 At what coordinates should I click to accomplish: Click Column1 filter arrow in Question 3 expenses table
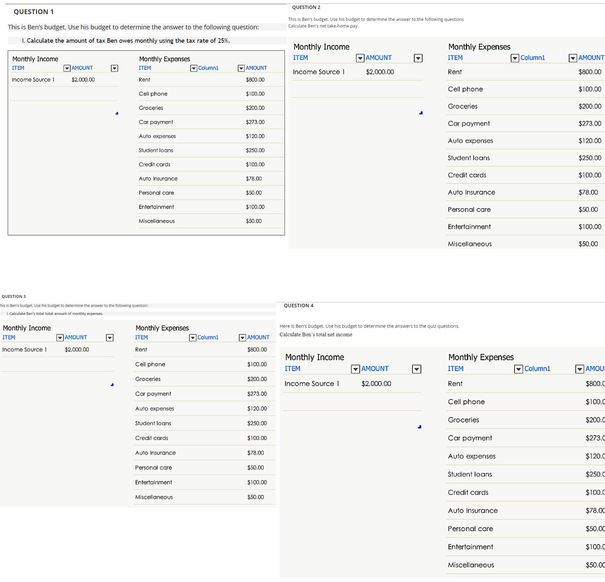pyautogui.click(x=243, y=338)
